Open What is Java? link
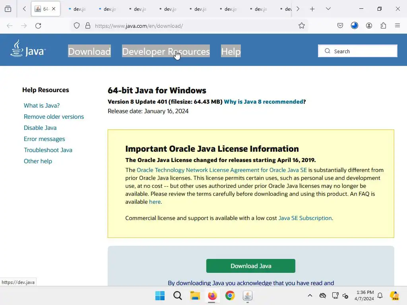The image size is (407, 305). (42, 106)
